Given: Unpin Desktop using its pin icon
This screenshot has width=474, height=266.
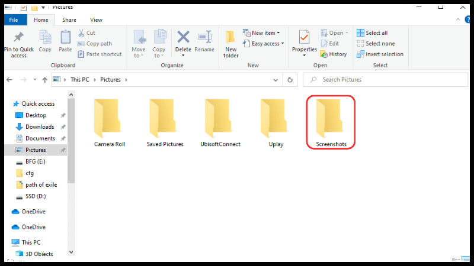Looking at the screenshot, I should [x=63, y=115].
